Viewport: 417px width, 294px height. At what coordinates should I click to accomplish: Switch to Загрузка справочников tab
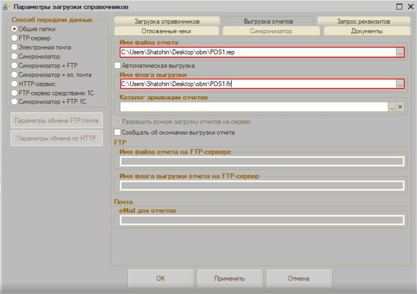coord(167,21)
